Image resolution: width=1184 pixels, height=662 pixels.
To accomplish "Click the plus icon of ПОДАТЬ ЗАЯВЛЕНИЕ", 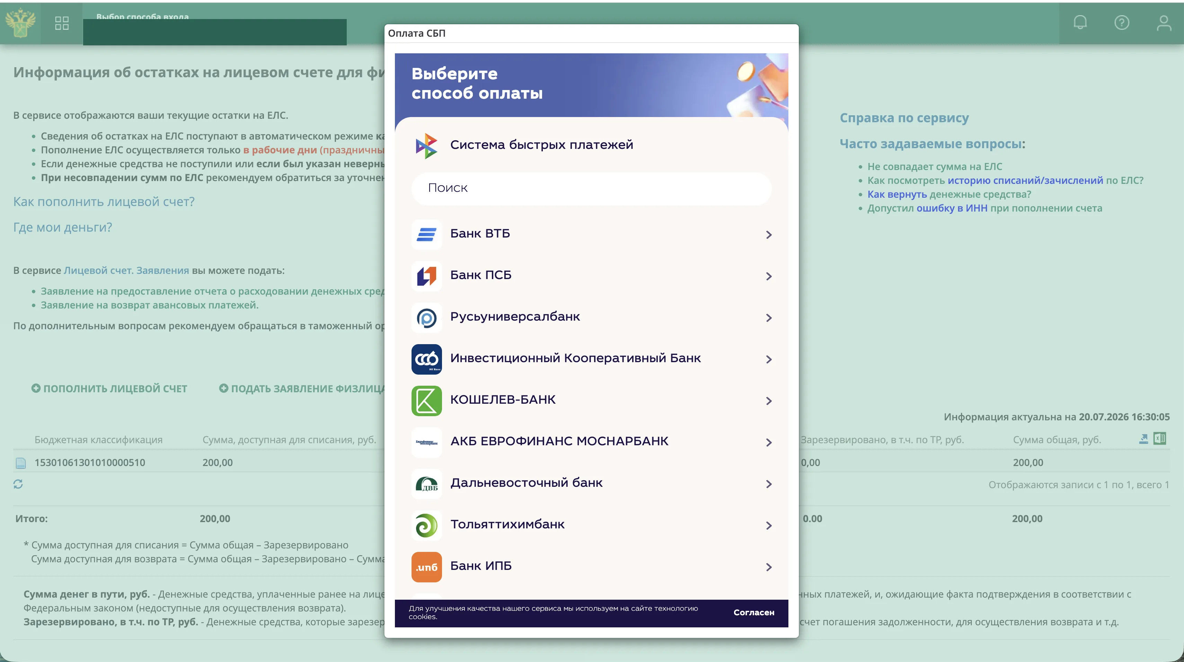I will pyautogui.click(x=223, y=388).
